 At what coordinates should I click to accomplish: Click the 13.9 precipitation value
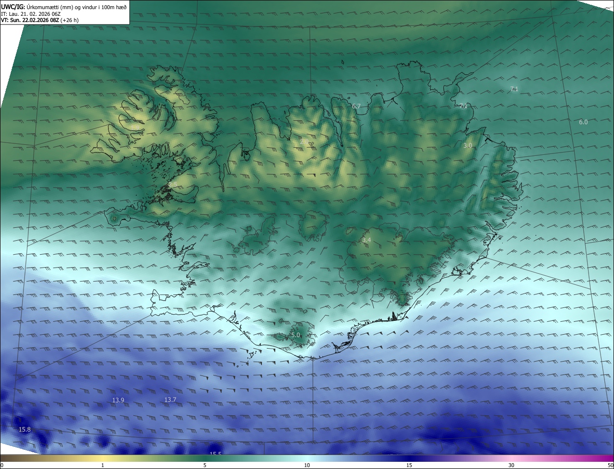(x=118, y=400)
